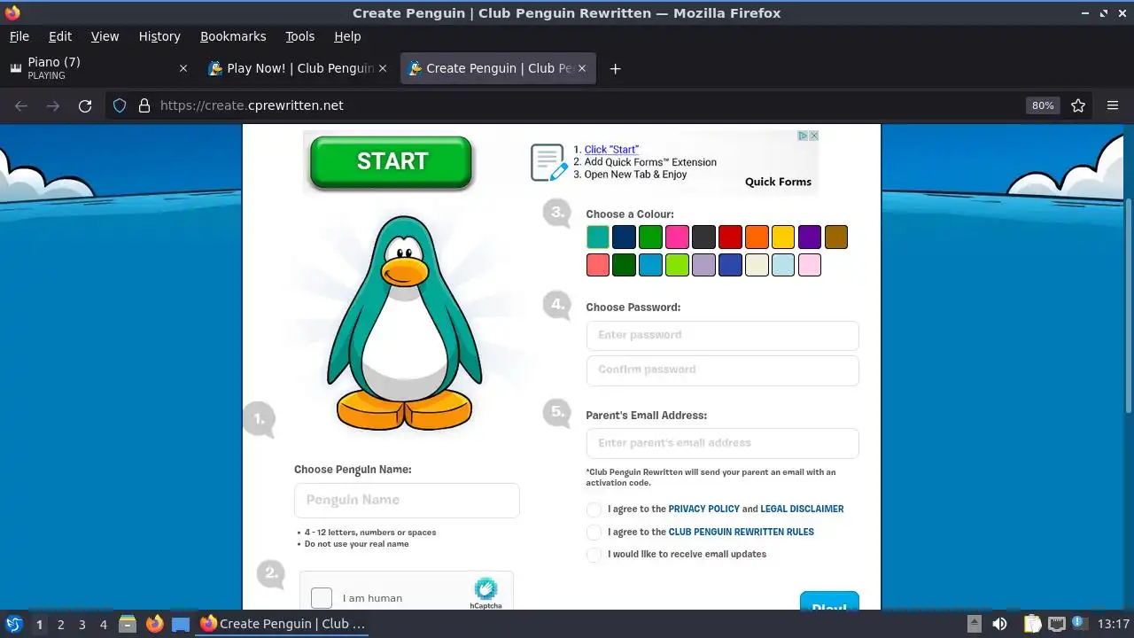Open a new tab with the plus icon
Viewport: 1134px width, 638px height.
[615, 68]
